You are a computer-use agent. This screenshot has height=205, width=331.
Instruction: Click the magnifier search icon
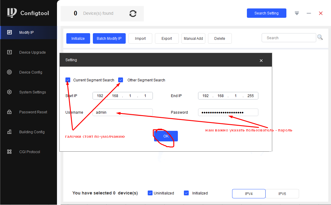click(320, 37)
